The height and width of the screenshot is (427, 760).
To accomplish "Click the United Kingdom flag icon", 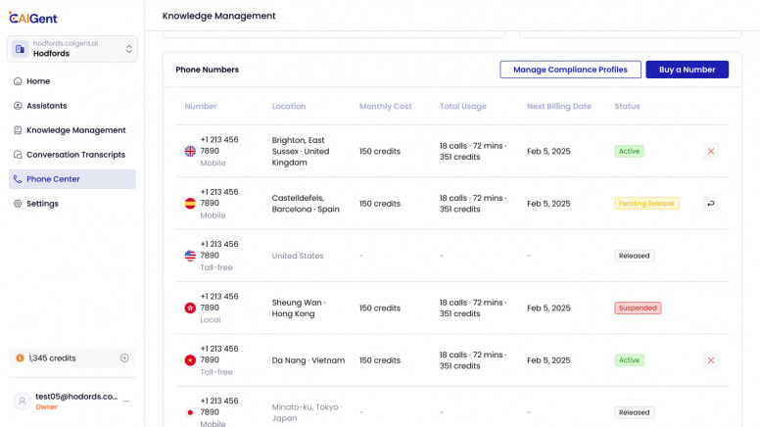I will (x=190, y=152).
